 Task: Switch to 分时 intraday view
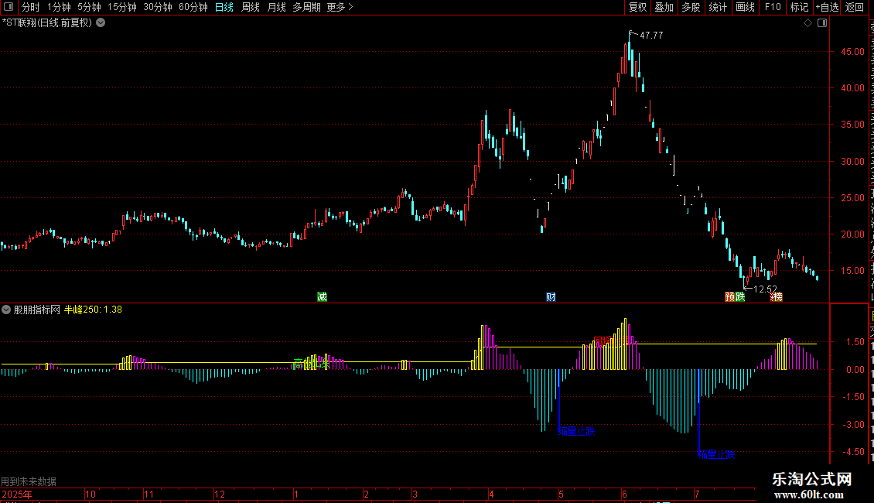(31, 7)
